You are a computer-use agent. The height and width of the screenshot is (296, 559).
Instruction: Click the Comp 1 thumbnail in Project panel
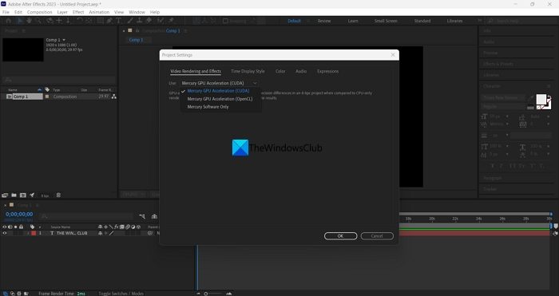[x=23, y=49]
